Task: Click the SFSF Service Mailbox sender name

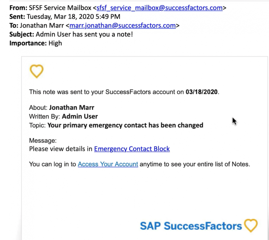Action: [x=60, y=8]
